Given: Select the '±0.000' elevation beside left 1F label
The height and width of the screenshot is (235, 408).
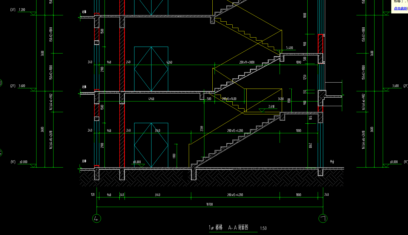Looking at the screenshot, I should [x=23, y=162].
